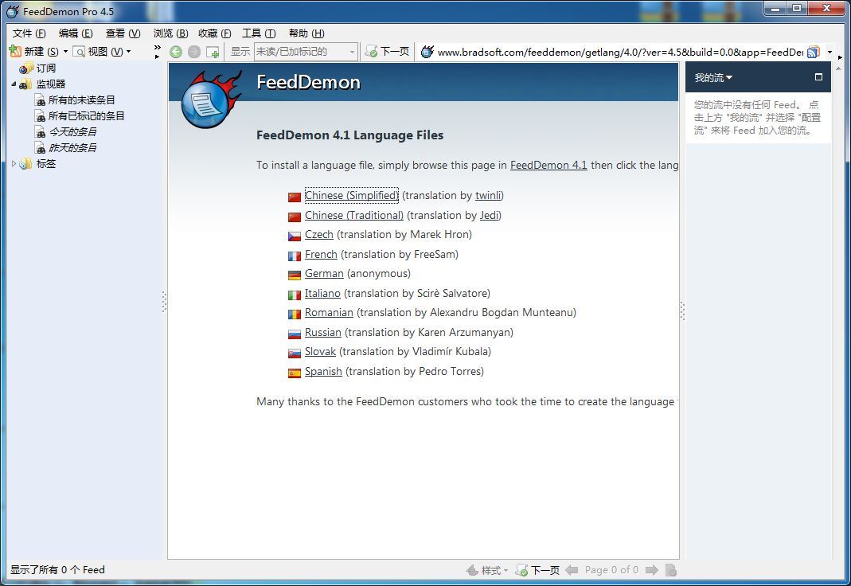Open the Romanian language link
The width and height of the screenshot is (851, 586).
point(329,313)
